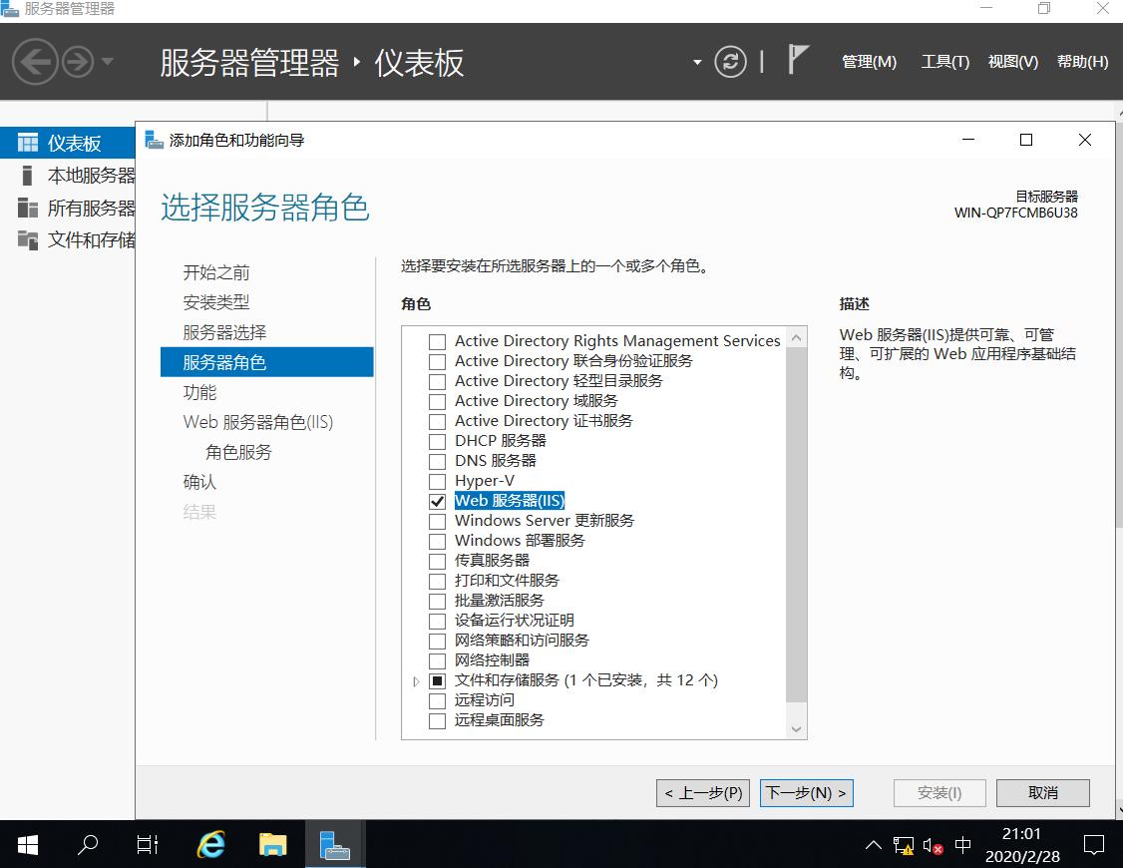Enable the Hyper-V role checkbox

pos(437,480)
